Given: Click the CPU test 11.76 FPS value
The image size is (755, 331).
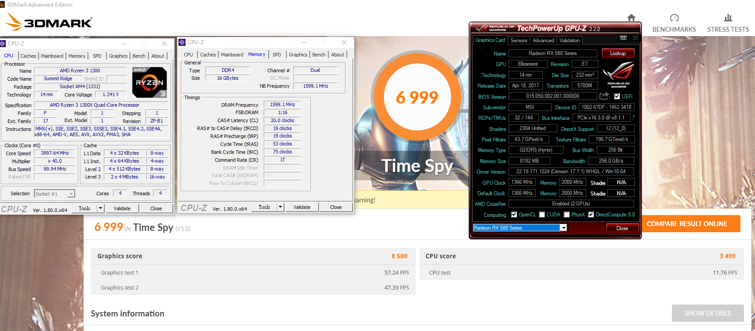Looking at the screenshot, I should 725,273.
